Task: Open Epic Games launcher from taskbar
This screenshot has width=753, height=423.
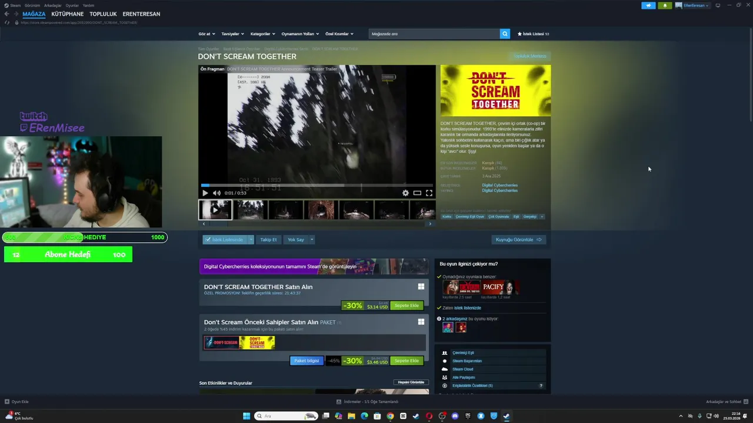Action: [468, 416]
